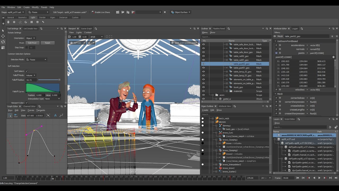Screen dimensions: 339x191
Task: Open Object Surface dropdown
Action: point(181,12)
